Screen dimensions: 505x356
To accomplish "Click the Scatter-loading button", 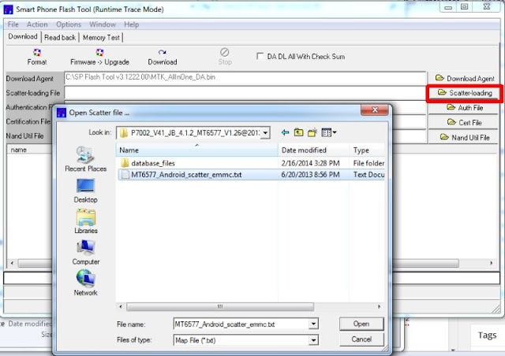I will pyautogui.click(x=464, y=93).
